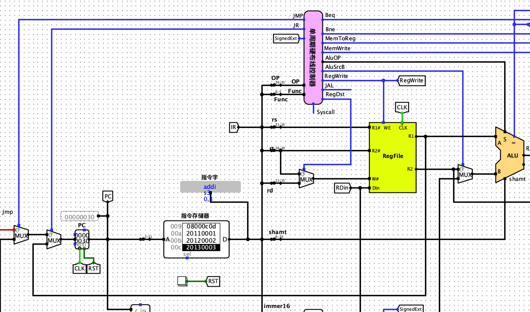Select the RegWrite tunnel label
The height and width of the screenshot is (312, 530).
click(x=411, y=81)
